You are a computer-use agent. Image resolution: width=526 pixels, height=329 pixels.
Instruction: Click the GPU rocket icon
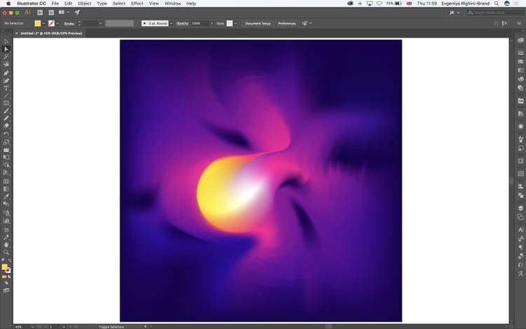point(77,13)
